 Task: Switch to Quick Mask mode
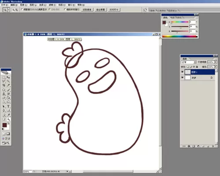[8, 134]
